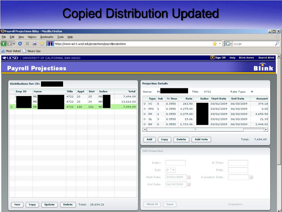Click the search magnifier icon
Screen dimensions: 282x212
(x=277, y=44)
